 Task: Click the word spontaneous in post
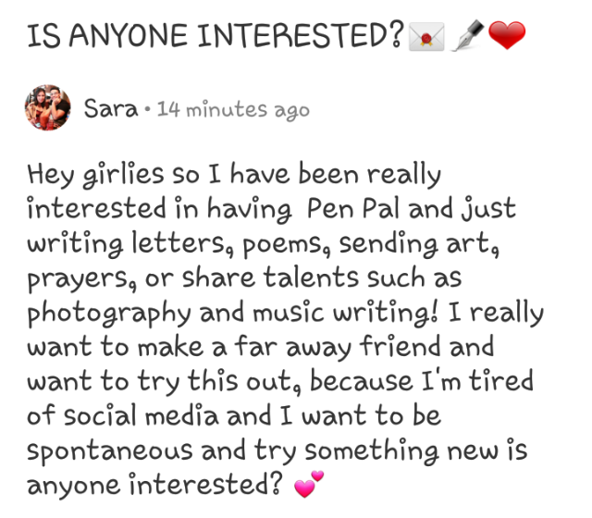pyautogui.click(x=110, y=452)
